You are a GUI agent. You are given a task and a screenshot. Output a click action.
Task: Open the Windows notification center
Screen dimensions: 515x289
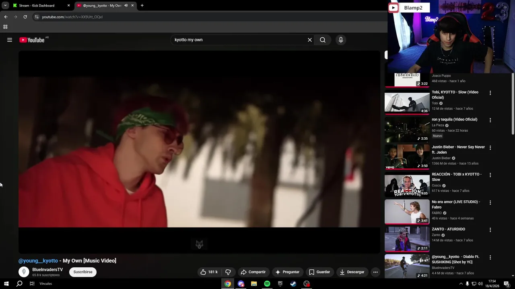tap(507, 284)
